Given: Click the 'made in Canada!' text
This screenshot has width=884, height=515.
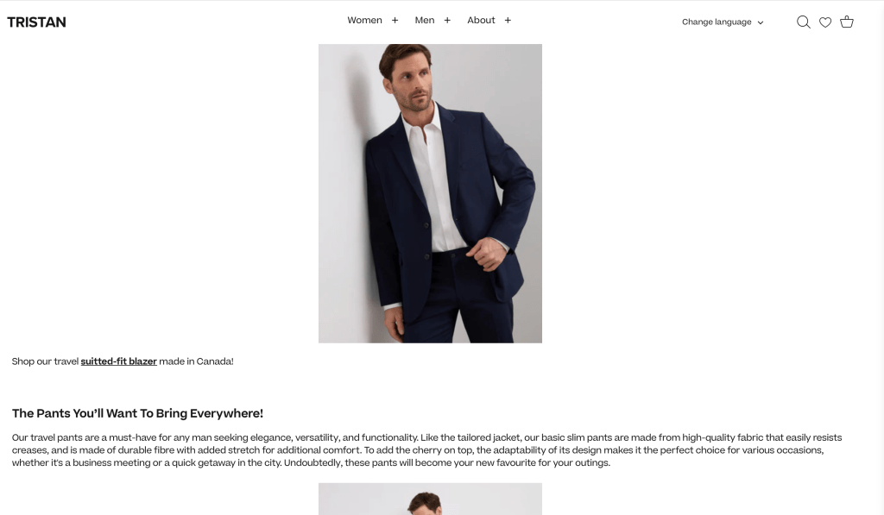Looking at the screenshot, I should point(196,361).
